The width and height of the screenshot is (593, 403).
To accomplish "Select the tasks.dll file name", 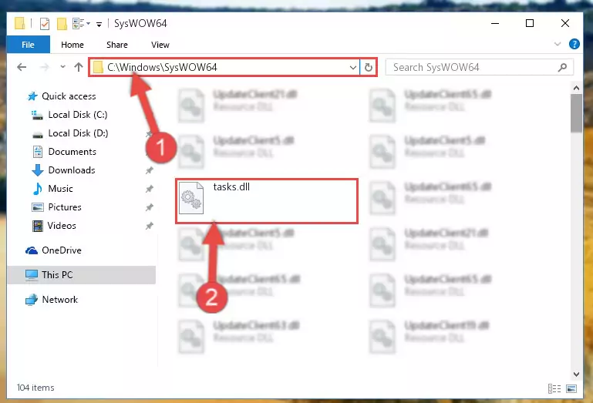I will click(x=231, y=186).
